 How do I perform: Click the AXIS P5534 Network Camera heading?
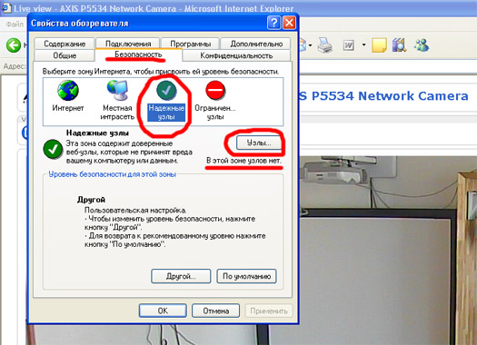[383, 95]
